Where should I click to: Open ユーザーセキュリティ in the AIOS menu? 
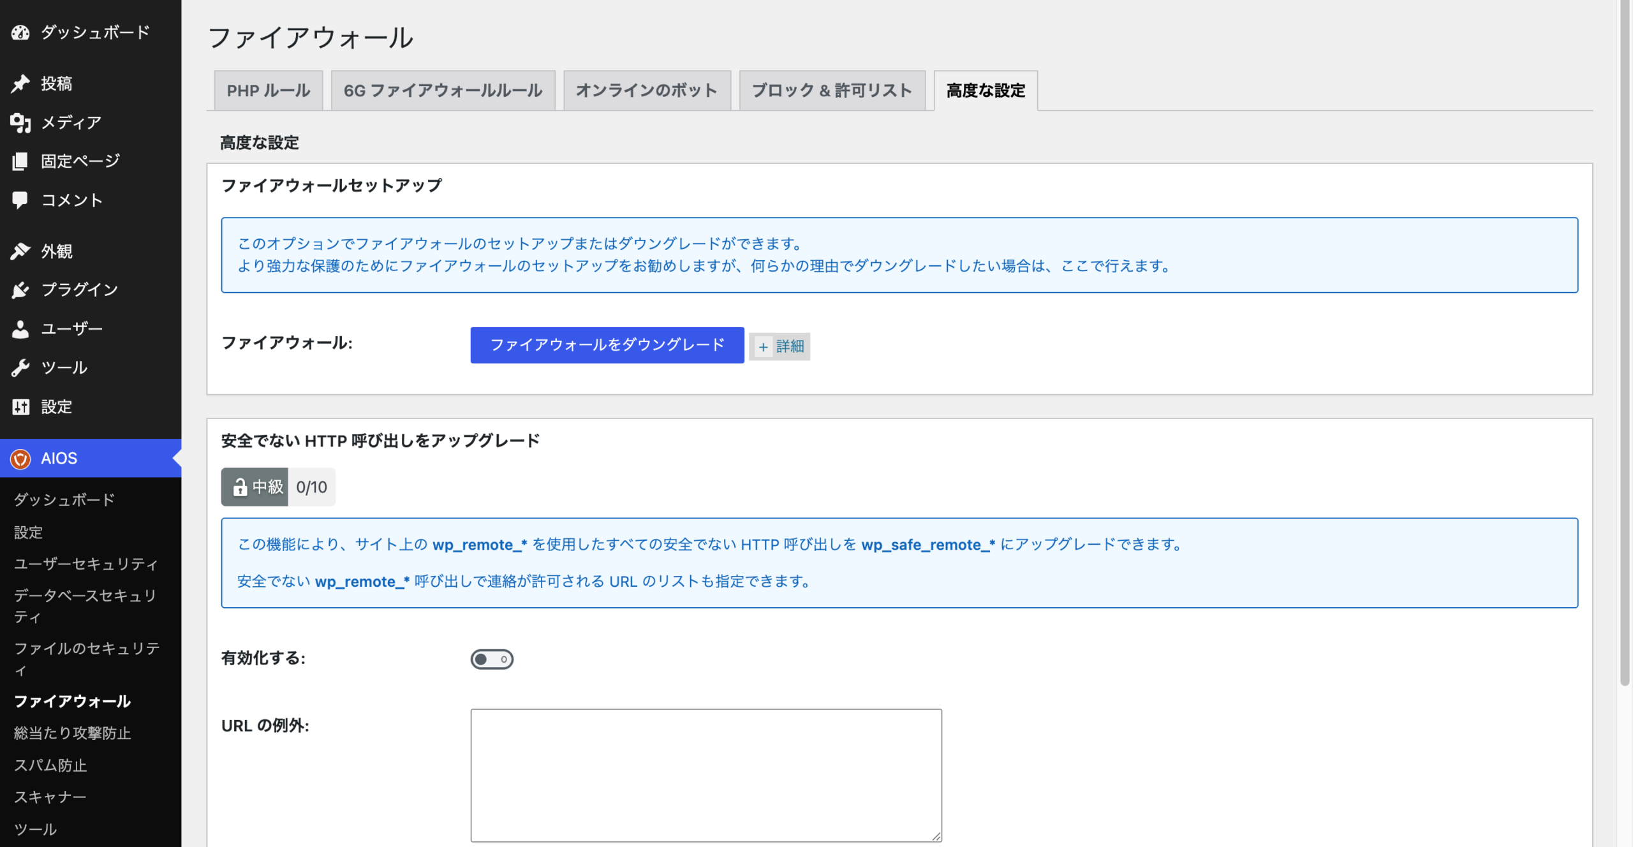[x=86, y=564]
